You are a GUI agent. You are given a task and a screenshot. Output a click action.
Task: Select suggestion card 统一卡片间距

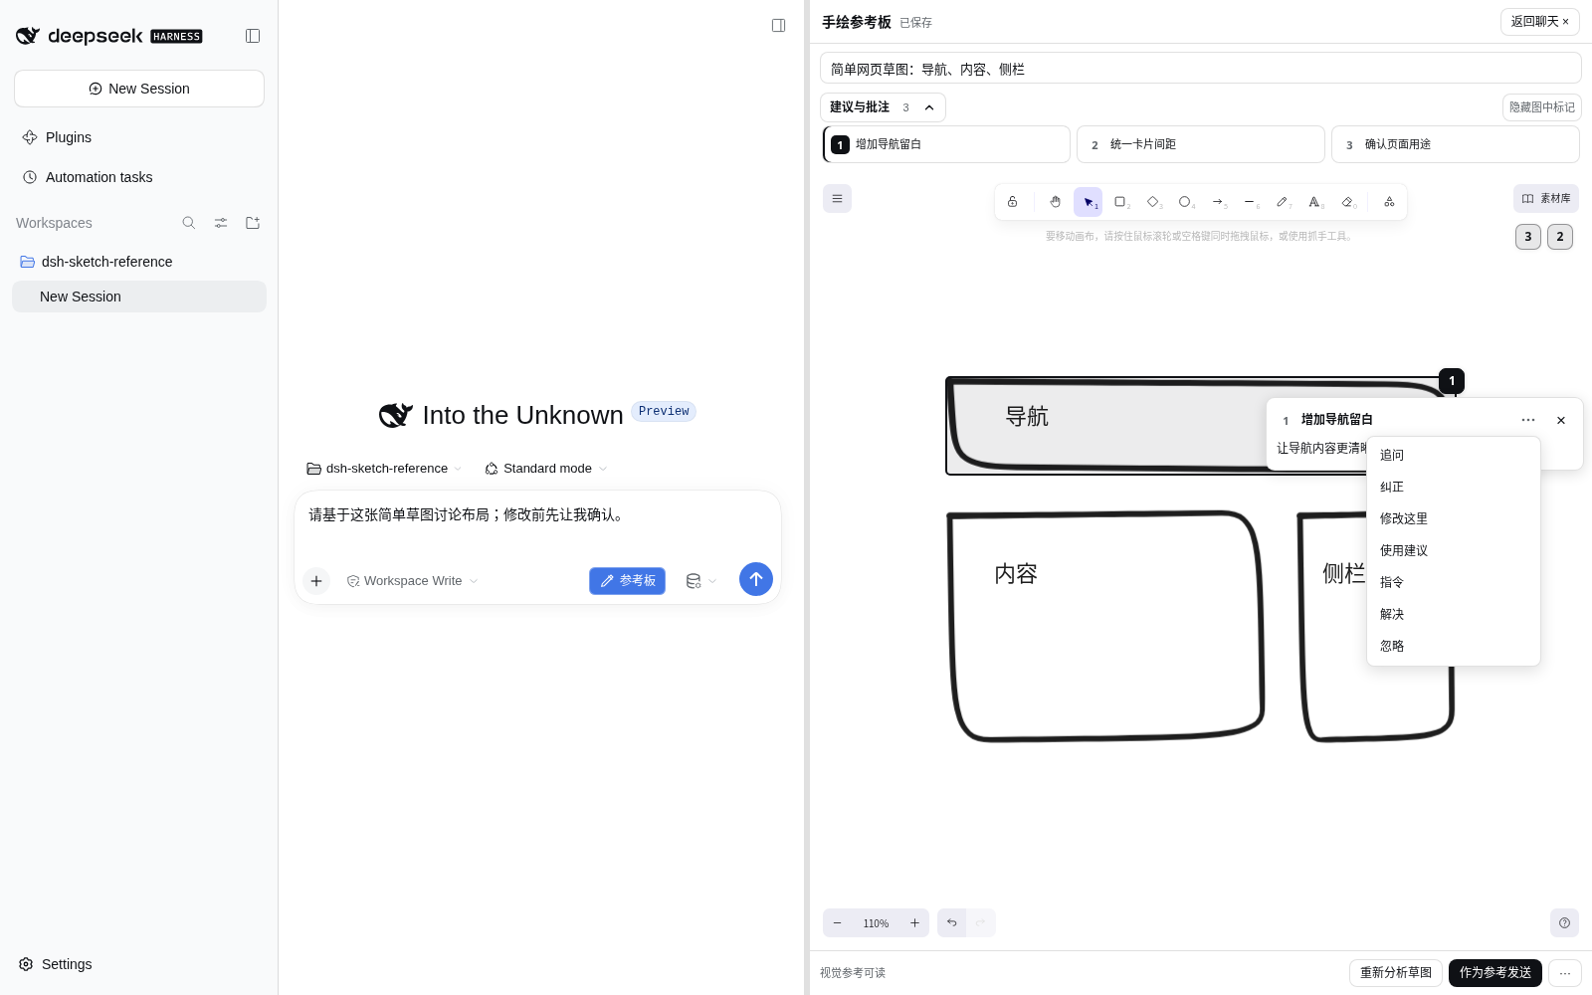pos(1200,144)
